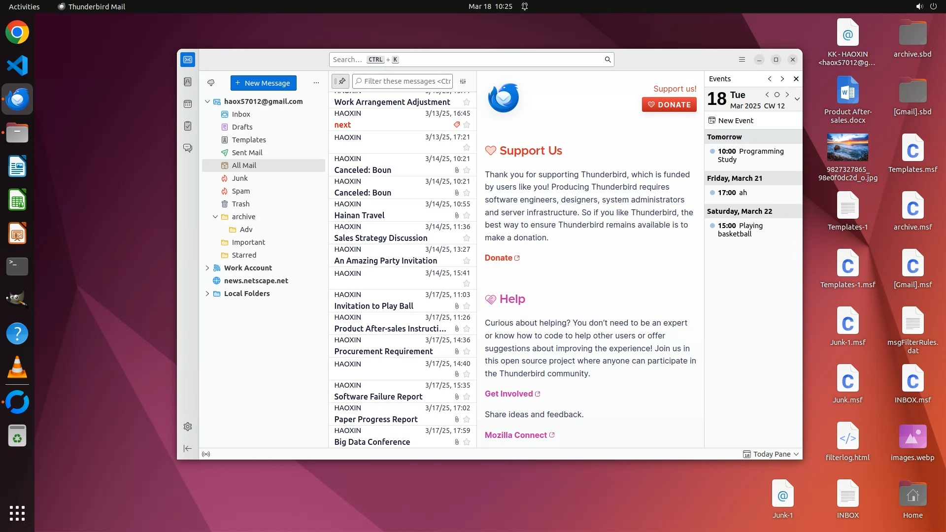Collapse the archive folder
Viewport: 946px width, 532px height.
215,217
